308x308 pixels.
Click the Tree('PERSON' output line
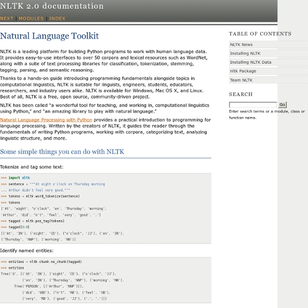49,286
